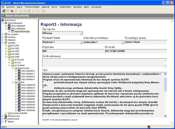Collapse the Rok 2005 tree node
This screenshot has width=175, height=129.
pyautogui.click(x=6, y=57)
